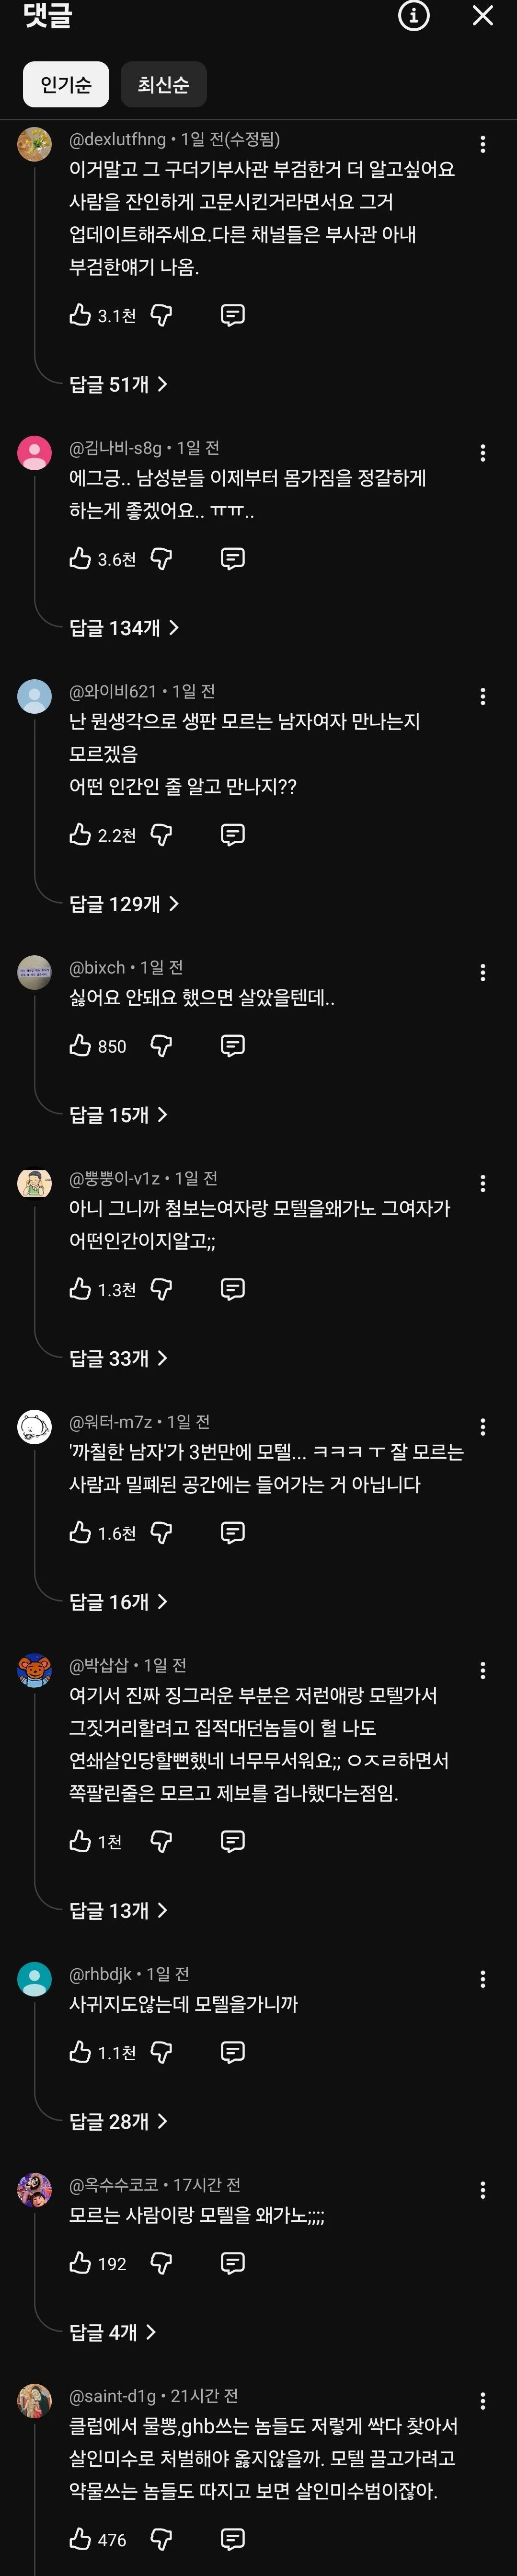Like the comment by @rhbdjk
Image resolution: width=517 pixels, height=2576 pixels.
point(80,2052)
